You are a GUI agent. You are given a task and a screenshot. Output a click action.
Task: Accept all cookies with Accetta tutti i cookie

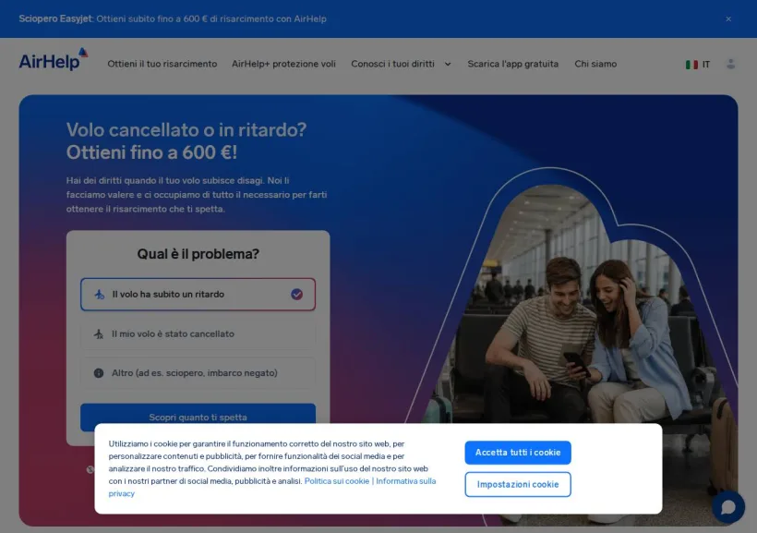click(x=518, y=453)
